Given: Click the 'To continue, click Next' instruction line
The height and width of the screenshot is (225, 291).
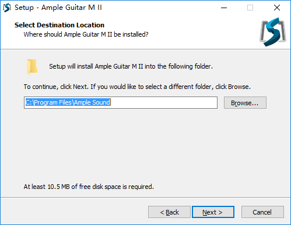Looking at the screenshot, I should (137, 87).
